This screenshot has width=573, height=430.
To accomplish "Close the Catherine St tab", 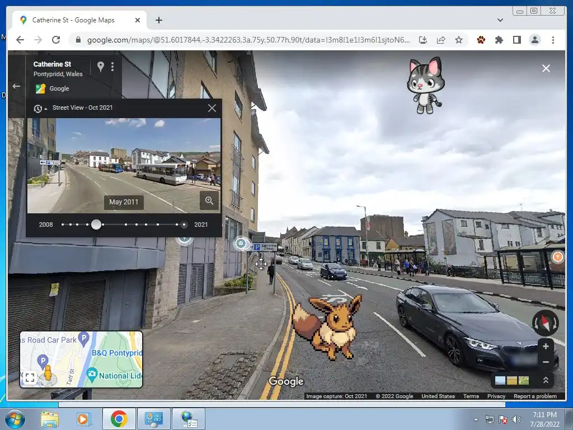I will (x=138, y=20).
